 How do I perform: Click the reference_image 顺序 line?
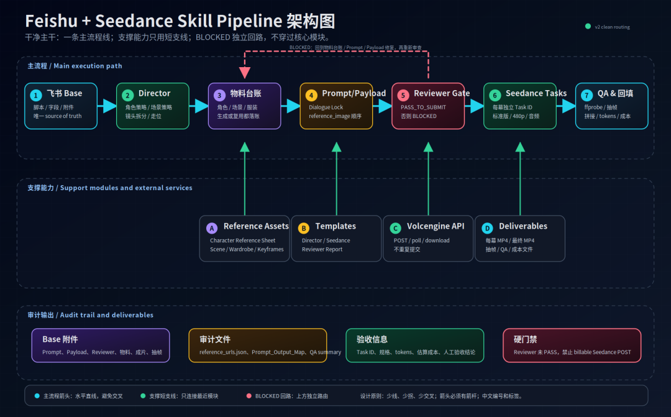(335, 116)
